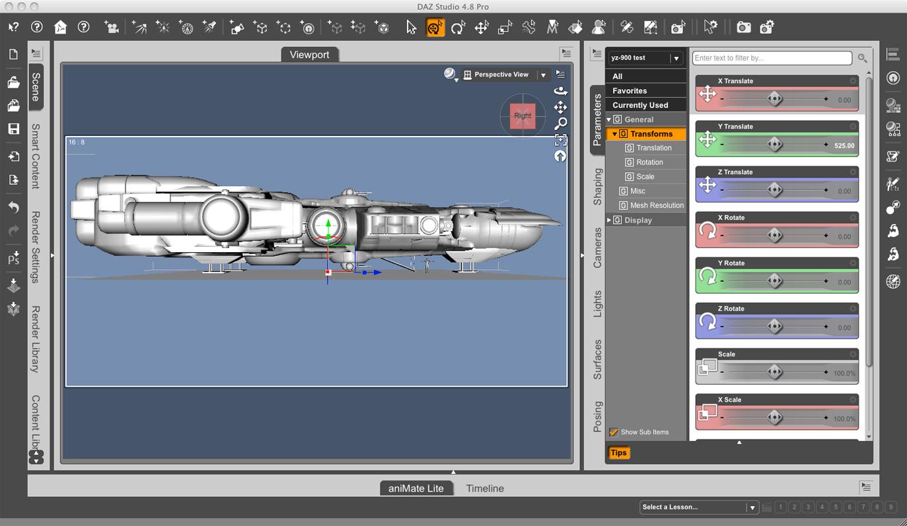This screenshot has width=907, height=526.
Task: Open the Parameters pane options menu
Action: [597, 53]
